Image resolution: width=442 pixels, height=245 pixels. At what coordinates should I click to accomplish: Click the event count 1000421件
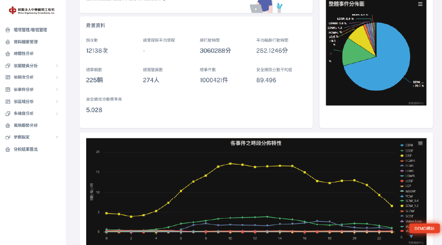pyautogui.click(x=214, y=80)
